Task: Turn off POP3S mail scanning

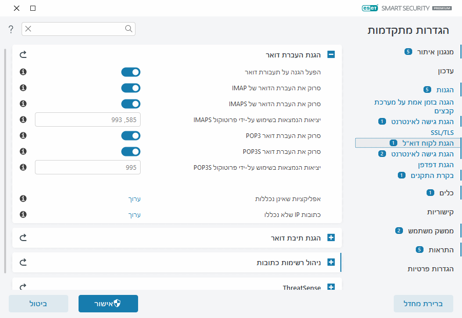Action: point(130,151)
